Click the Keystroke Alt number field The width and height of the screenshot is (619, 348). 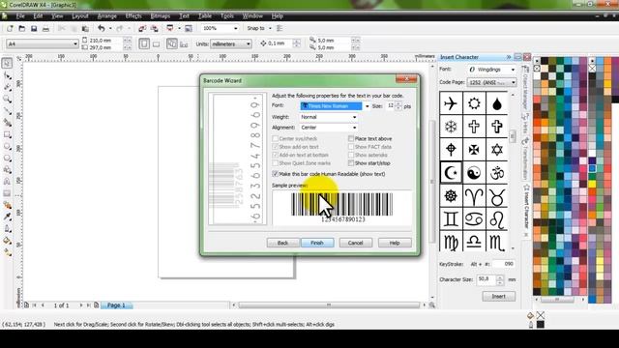pos(504,264)
